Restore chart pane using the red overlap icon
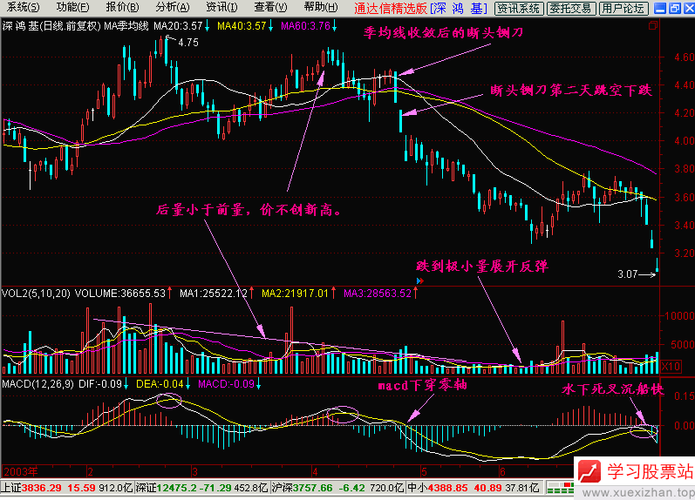The width and height of the screenshot is (695, 500). [x=653, y=25]
